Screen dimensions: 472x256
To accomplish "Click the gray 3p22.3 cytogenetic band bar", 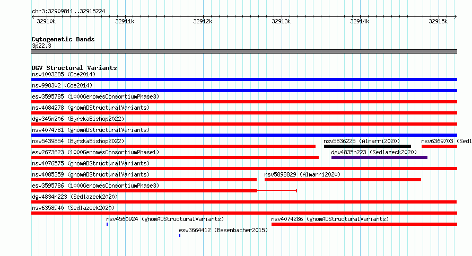I will 244,51.
